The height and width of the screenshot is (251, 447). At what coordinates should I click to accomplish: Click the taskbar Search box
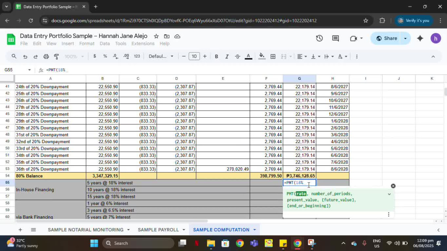[138, 243]
